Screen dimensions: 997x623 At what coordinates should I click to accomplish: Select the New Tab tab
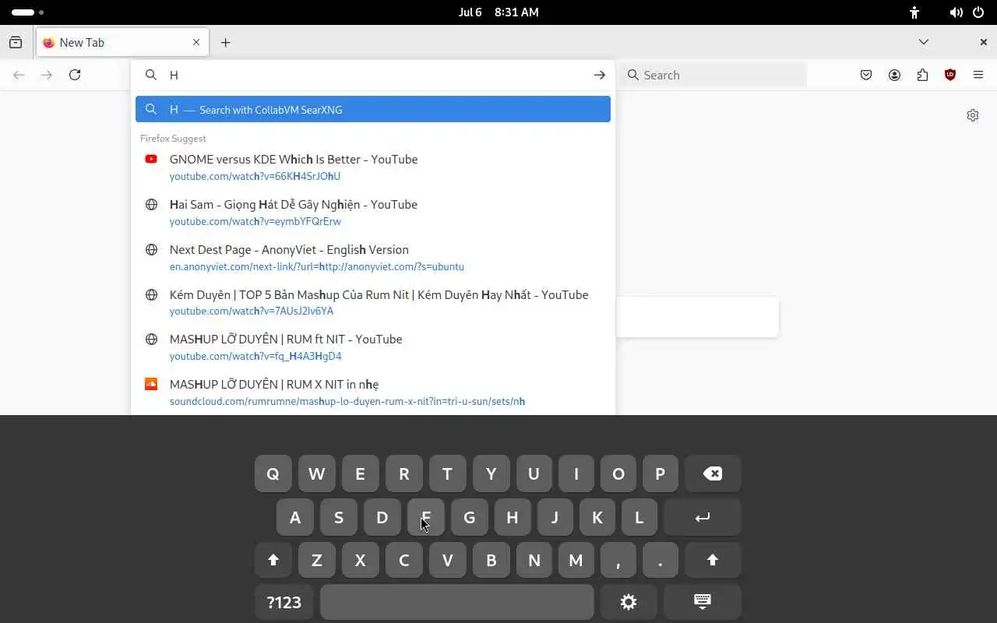pyautogui.click(x=122, y=42)
